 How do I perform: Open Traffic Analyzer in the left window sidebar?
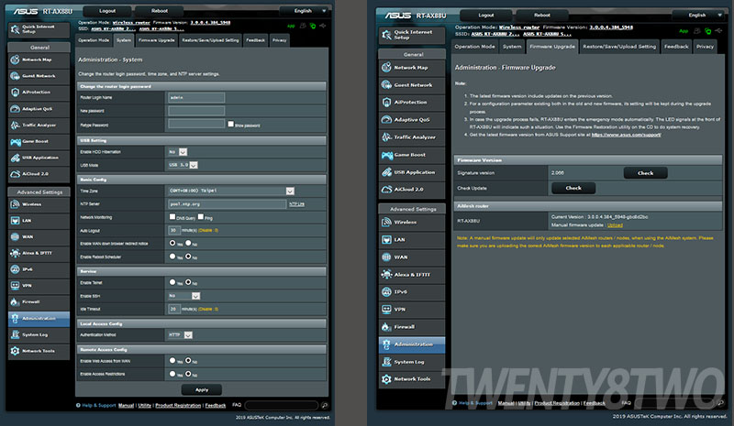point(39,125)
